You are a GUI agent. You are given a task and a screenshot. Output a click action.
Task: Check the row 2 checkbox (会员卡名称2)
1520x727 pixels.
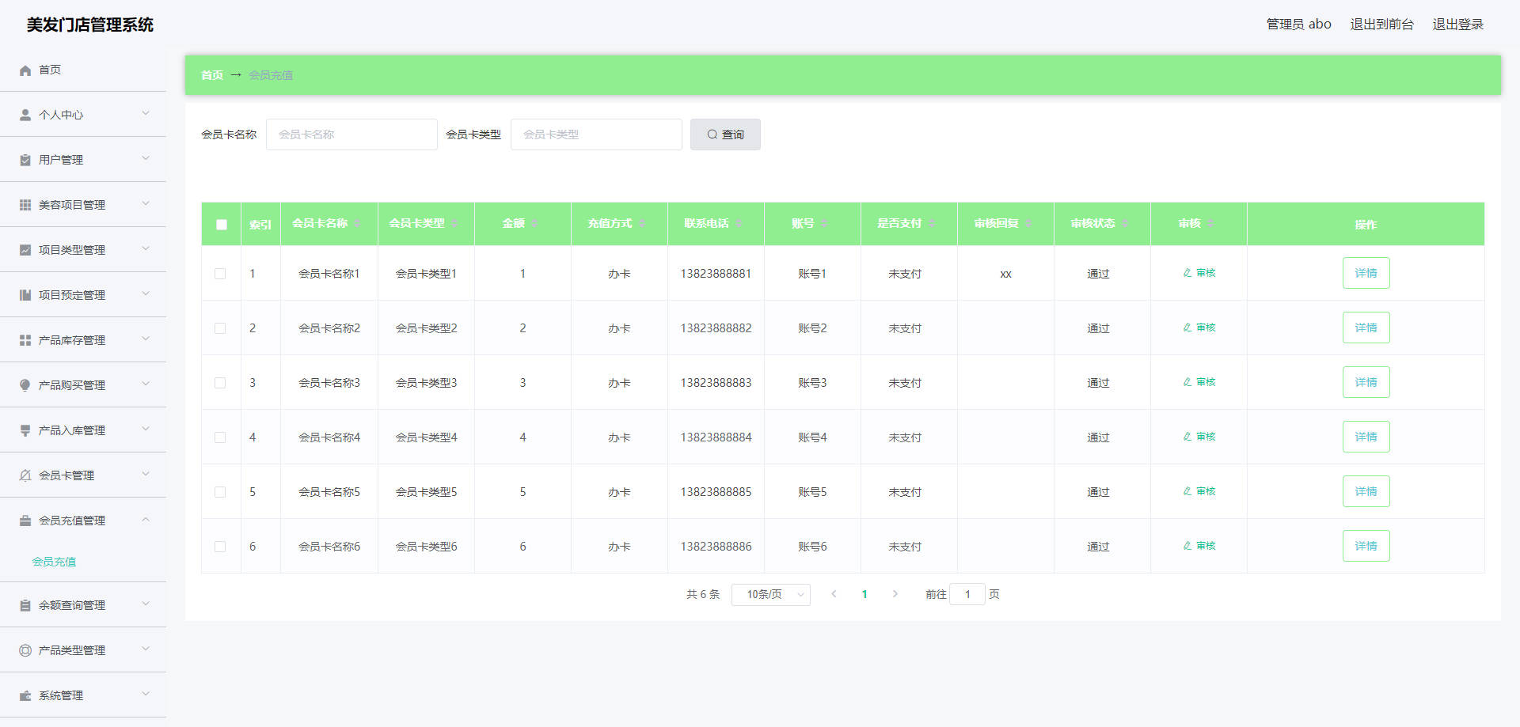point(220,328)
